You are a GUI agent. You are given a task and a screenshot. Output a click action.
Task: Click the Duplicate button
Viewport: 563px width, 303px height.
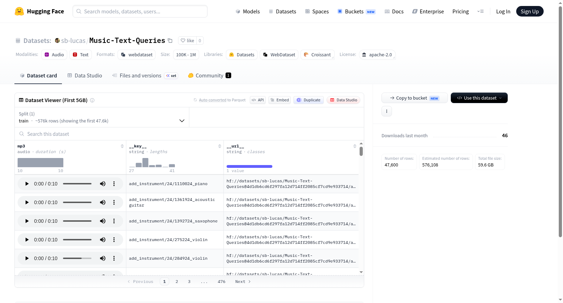[x=309, y=100]
